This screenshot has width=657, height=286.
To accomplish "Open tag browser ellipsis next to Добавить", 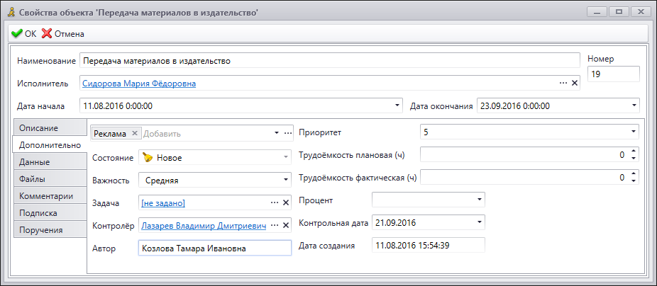I will 287,133.
